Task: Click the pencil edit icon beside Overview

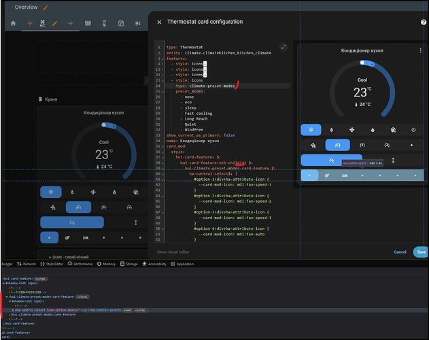Action: point(46,7)
